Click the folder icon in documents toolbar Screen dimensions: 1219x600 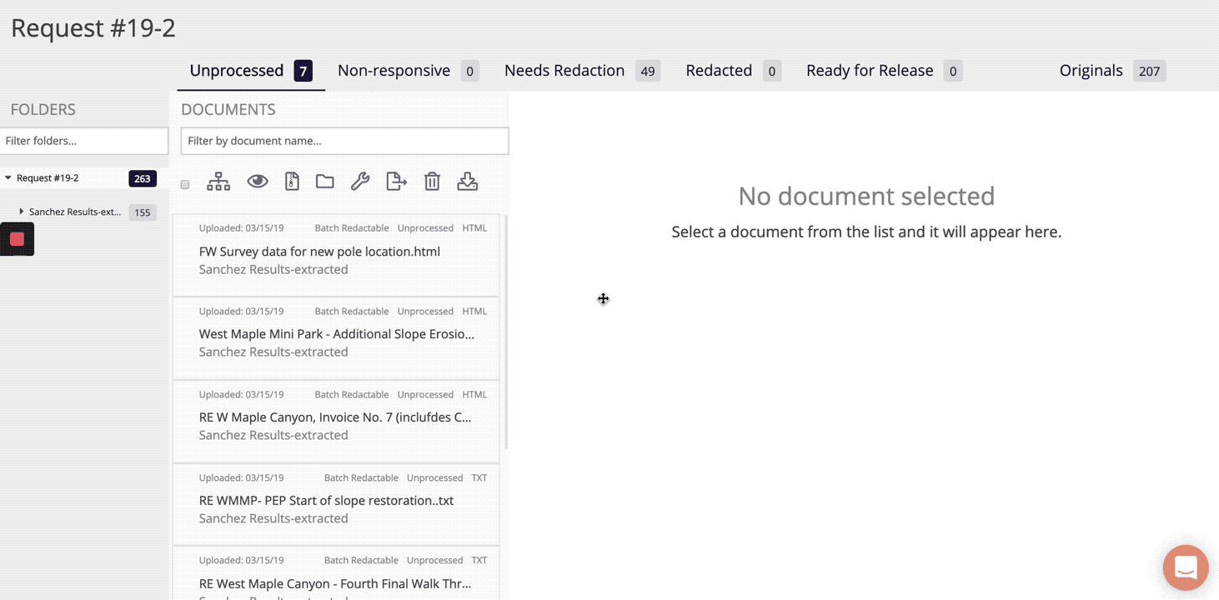point(325,182)
